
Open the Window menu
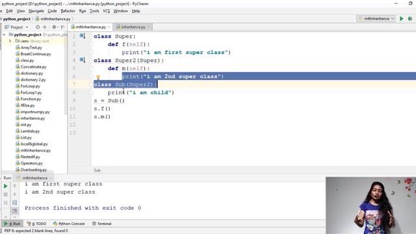tap(120, 11)
